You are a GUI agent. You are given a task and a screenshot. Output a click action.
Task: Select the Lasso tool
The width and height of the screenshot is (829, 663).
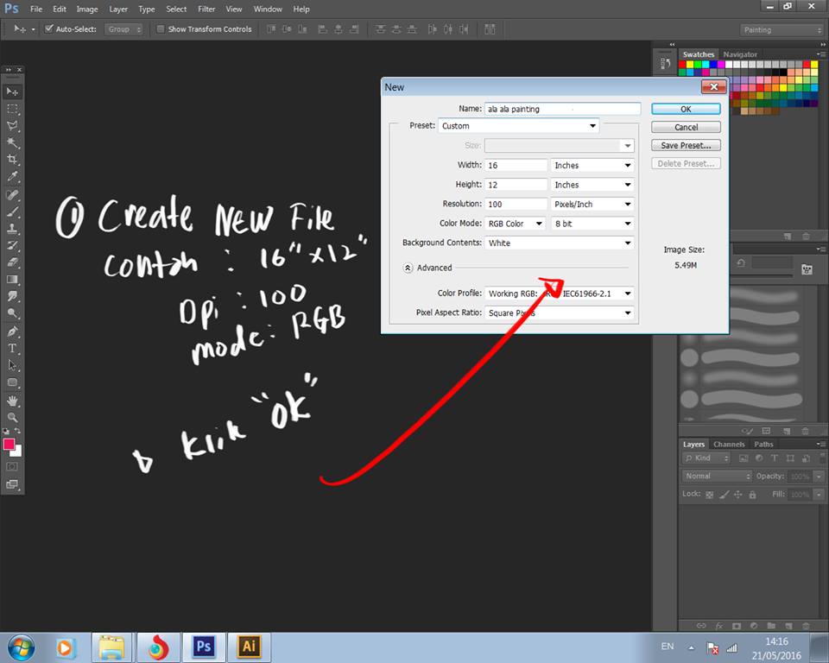click(x=12, y=126)
